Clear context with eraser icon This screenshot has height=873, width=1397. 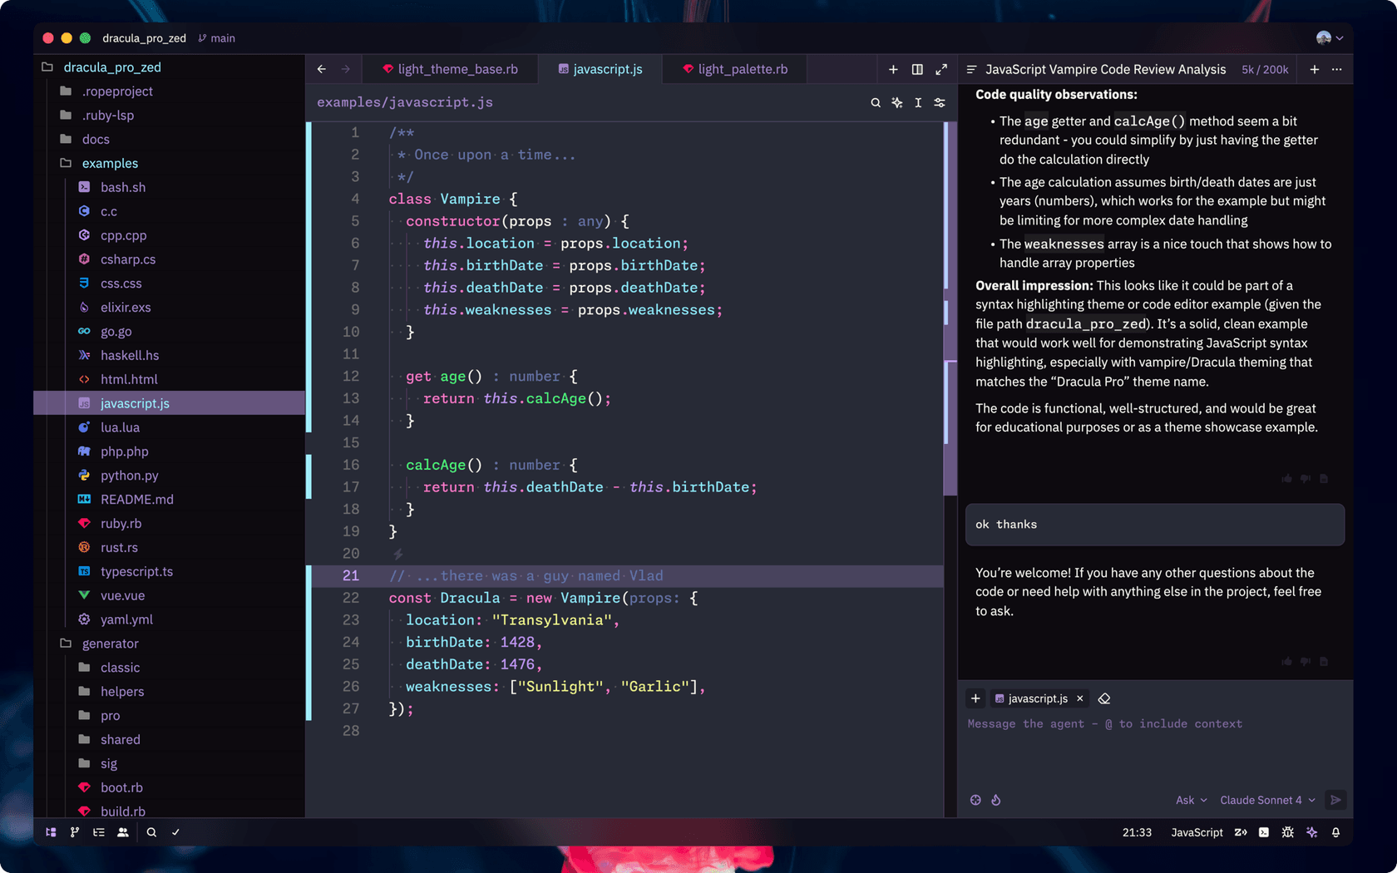click(x=1104, y=698)
